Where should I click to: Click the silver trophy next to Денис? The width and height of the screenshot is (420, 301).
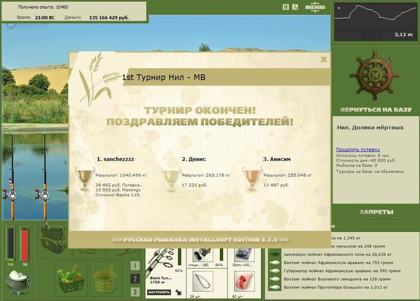point(171,179)
